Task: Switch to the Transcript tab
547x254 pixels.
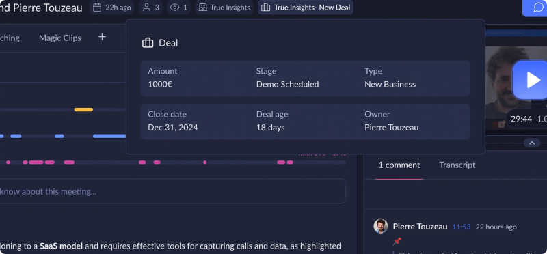Action: click(457, 165)
